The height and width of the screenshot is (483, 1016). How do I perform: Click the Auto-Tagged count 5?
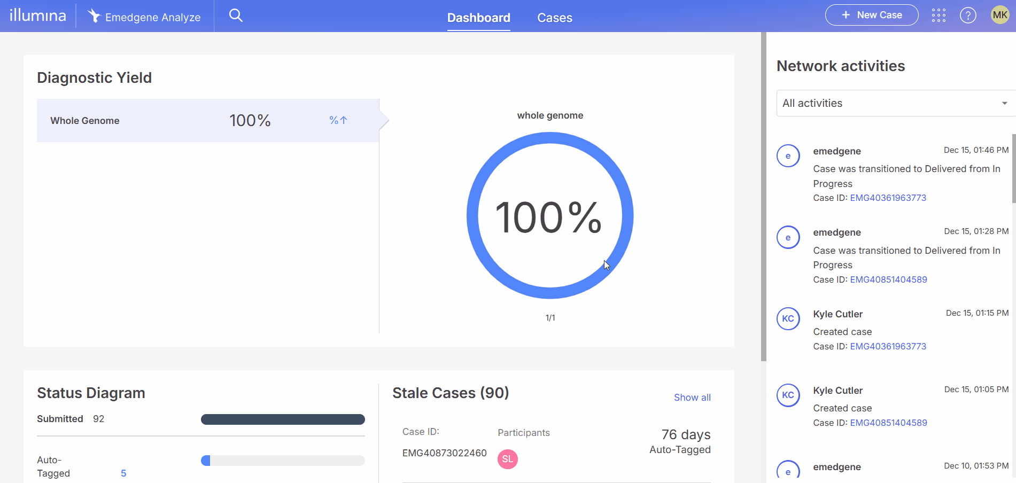point(123,473)
